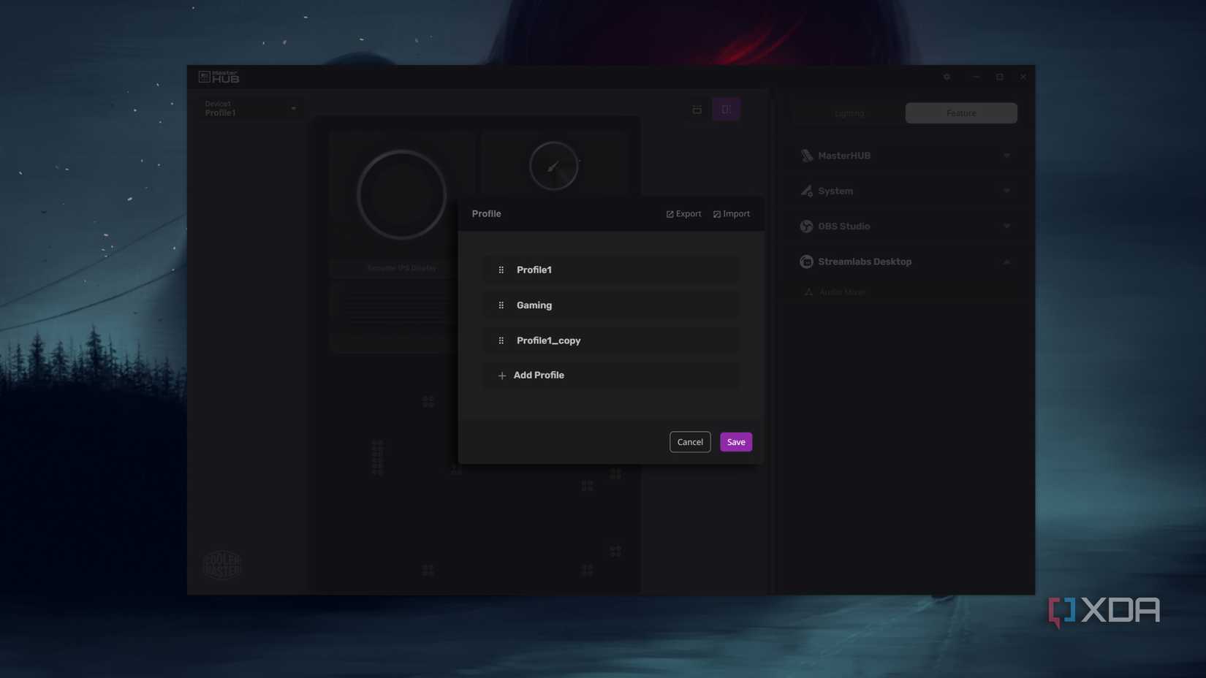
Task: Click the OBS Studio icon in the sidebar
Action: 806,226
